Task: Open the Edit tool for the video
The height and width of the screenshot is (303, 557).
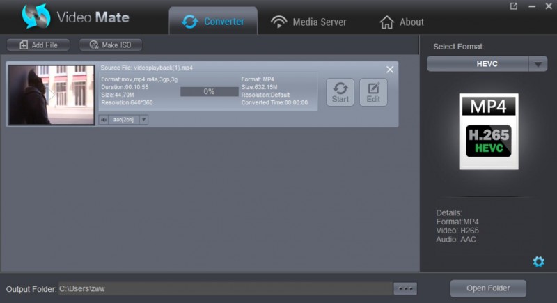Action: tap(373, 92)
